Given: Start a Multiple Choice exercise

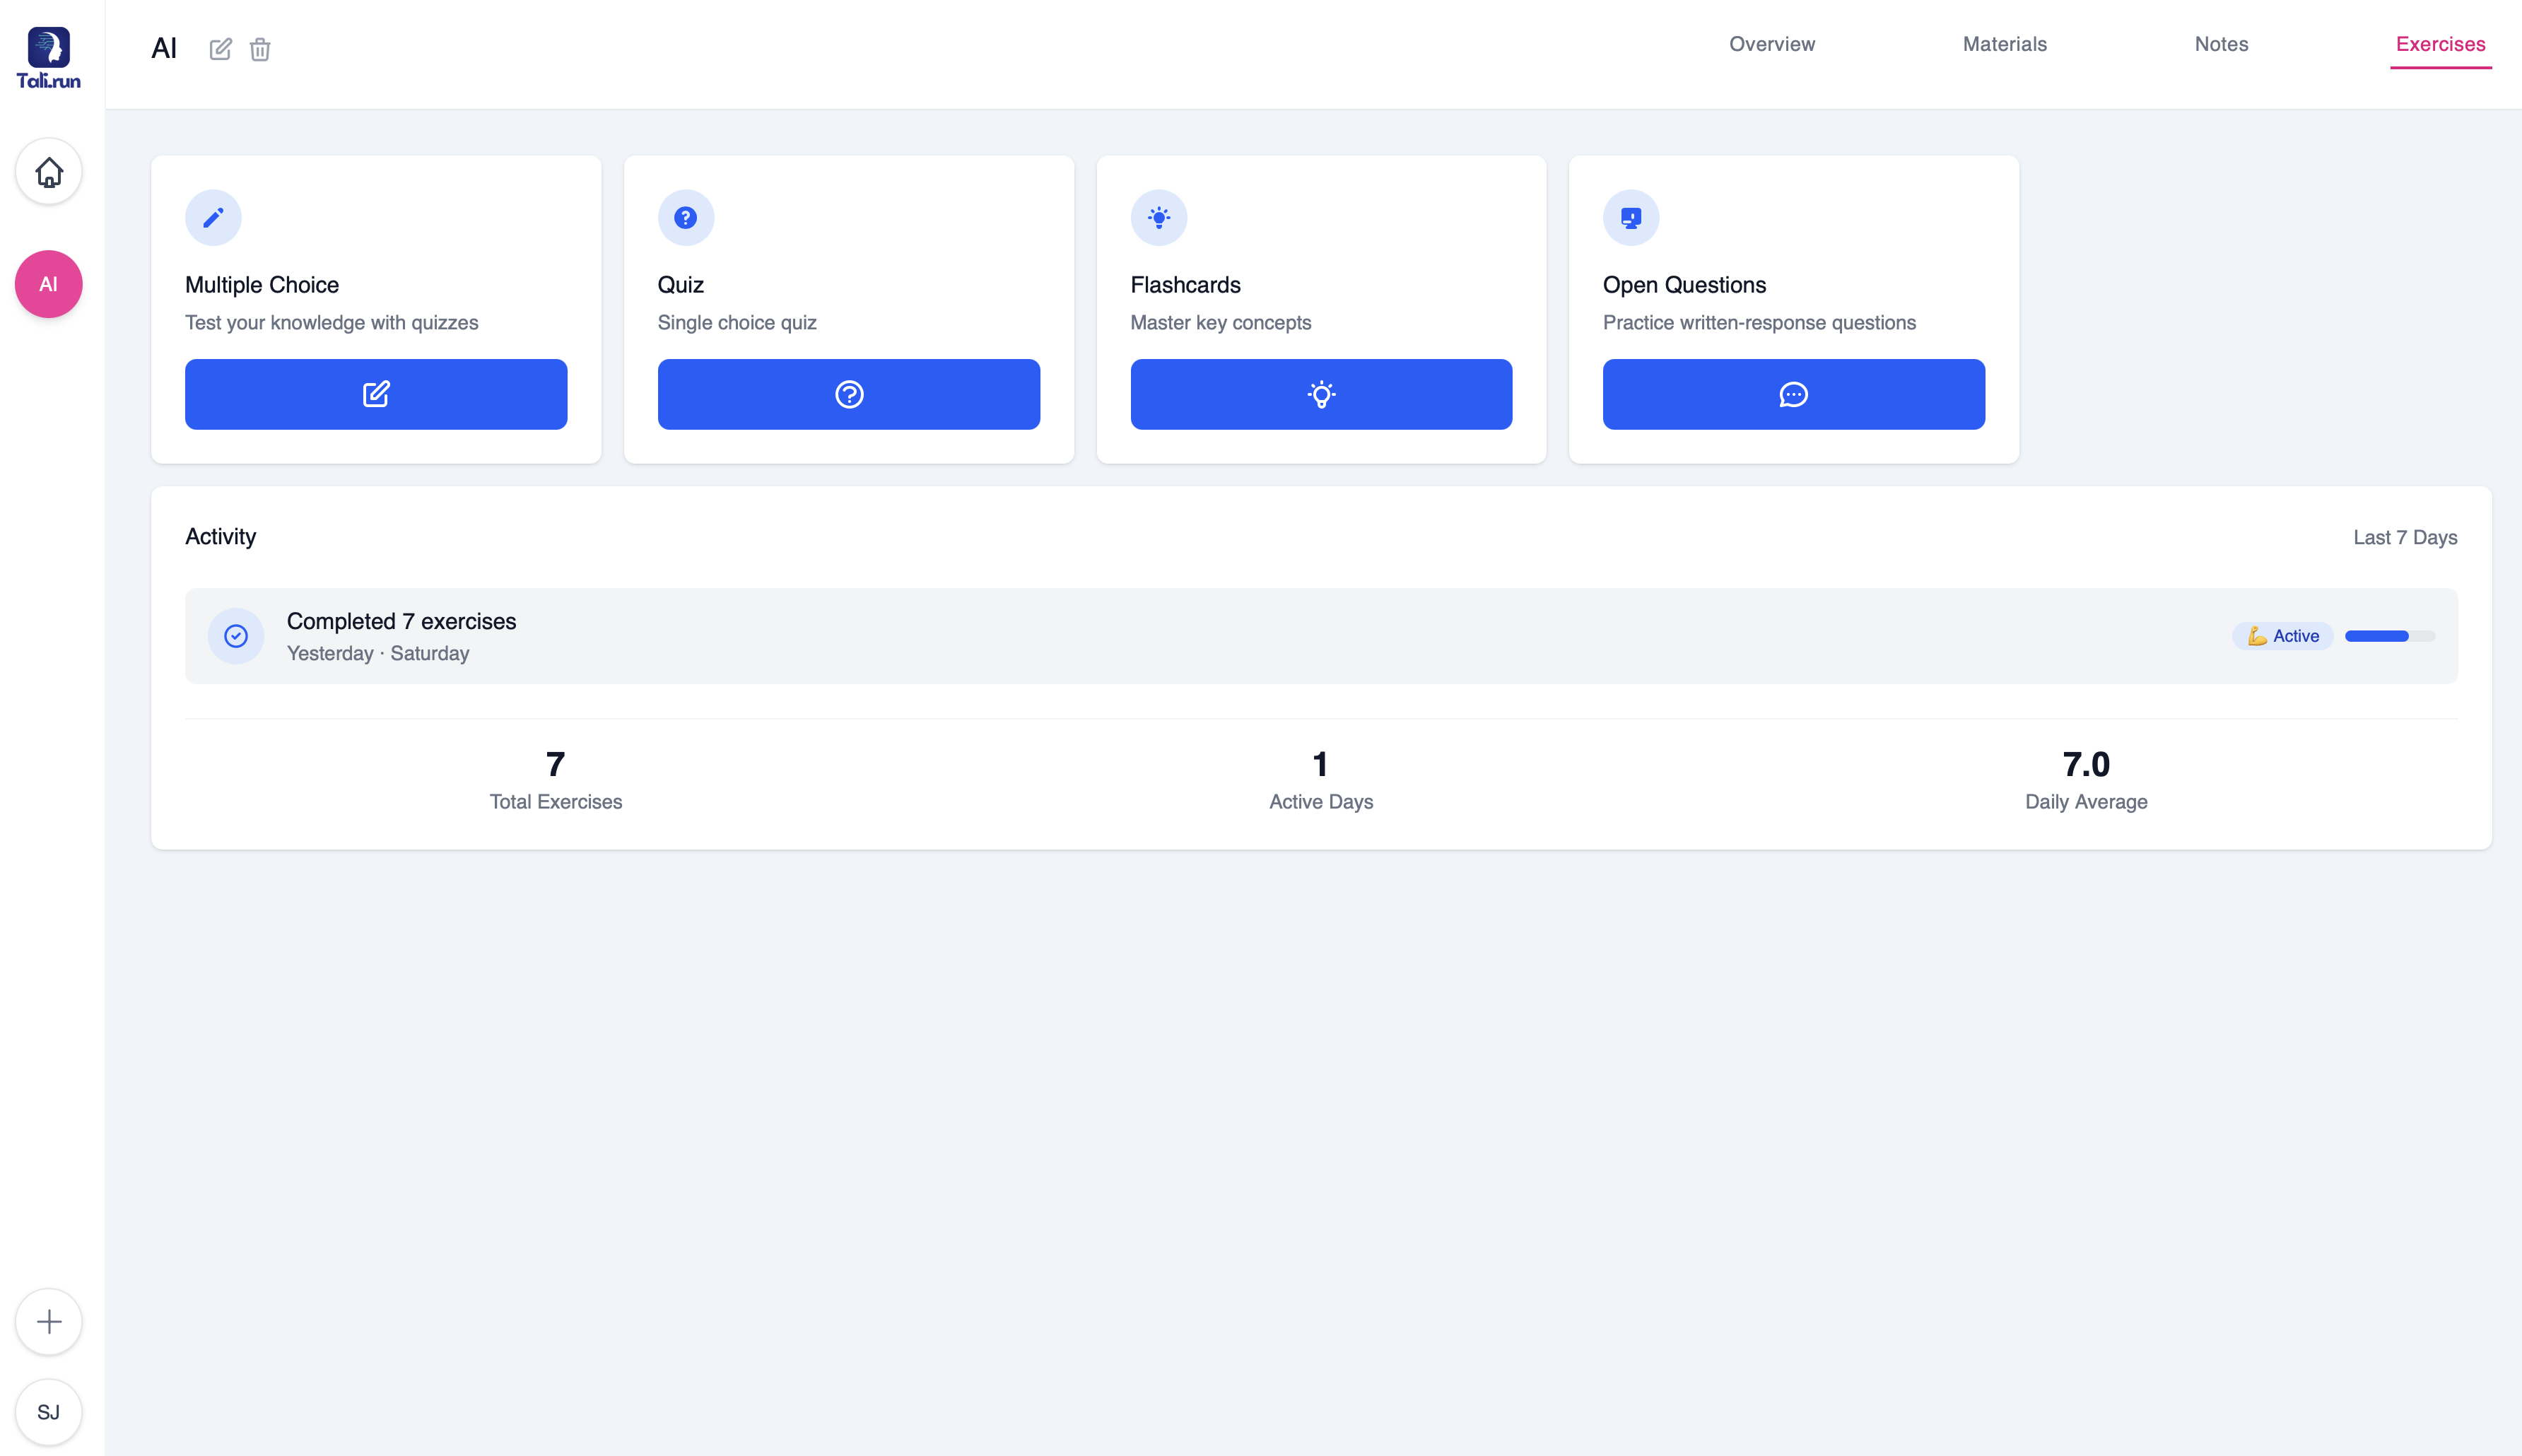Looking at the screenshot, I should pos(376,394).
